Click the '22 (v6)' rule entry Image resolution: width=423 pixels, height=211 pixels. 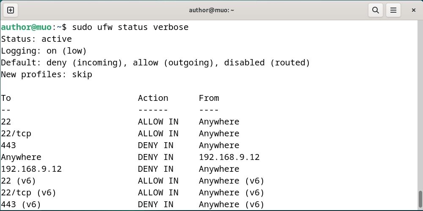point(19,181)
